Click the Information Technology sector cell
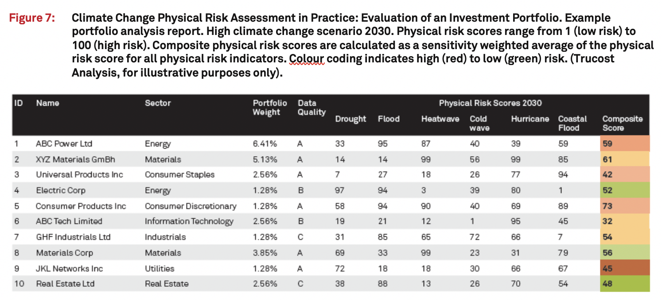662x300 pixels. click(189, 221)
